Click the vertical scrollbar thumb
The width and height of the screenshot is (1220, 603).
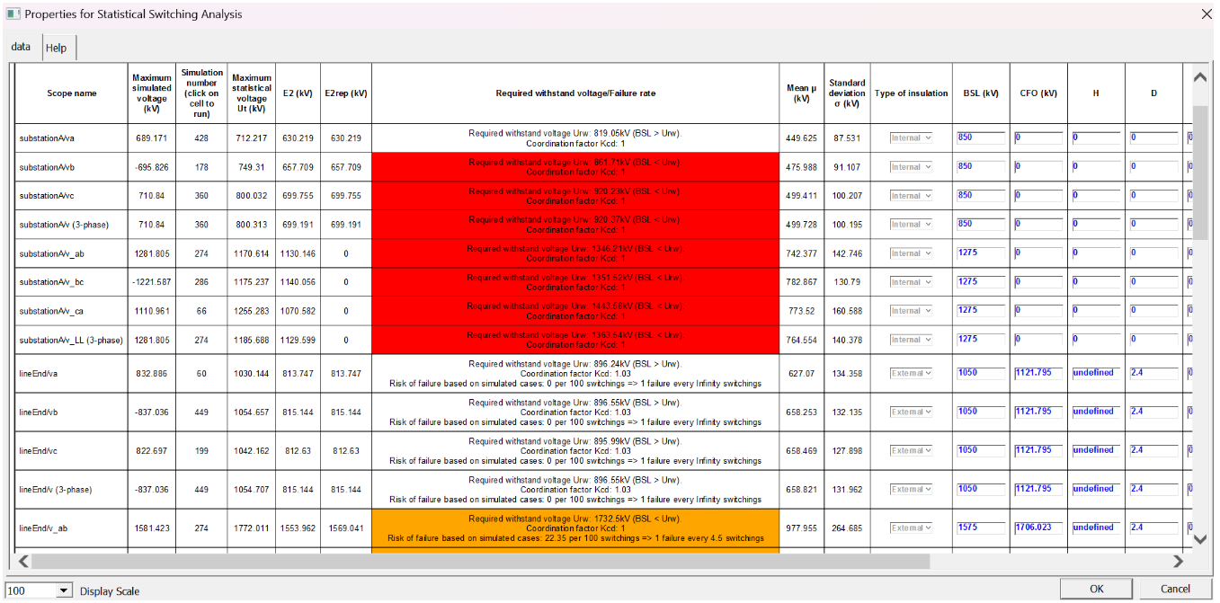click(1199, 173)
